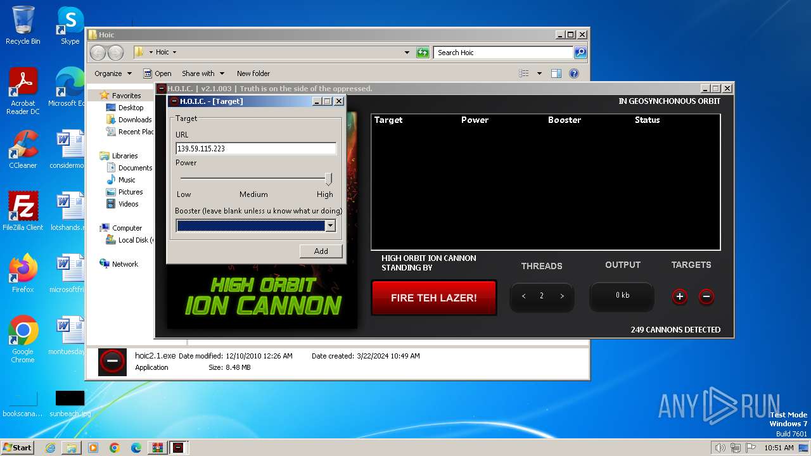Click the Power slider handle
The width and height of the screenshot is (811, 456).
pos(328,179)
